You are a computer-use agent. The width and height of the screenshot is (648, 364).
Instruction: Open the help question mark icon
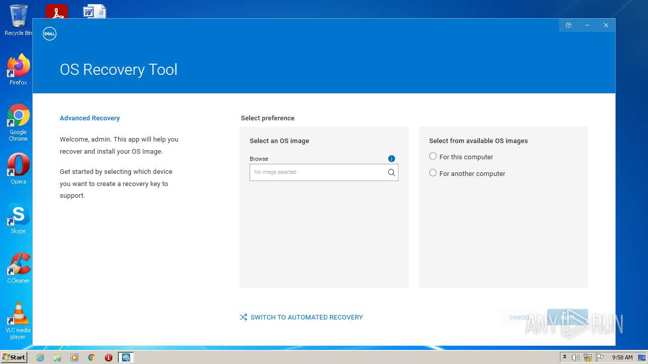[569, 25]
